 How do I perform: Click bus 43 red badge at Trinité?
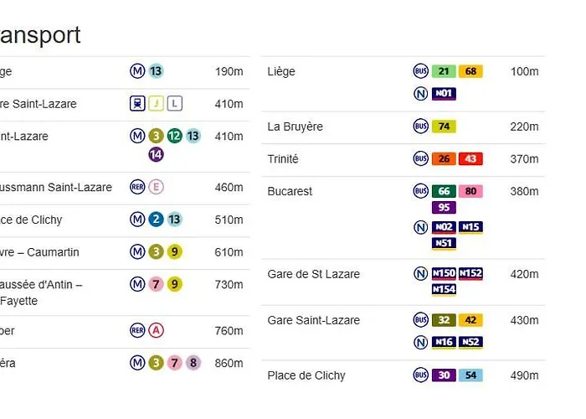(470, 158)
